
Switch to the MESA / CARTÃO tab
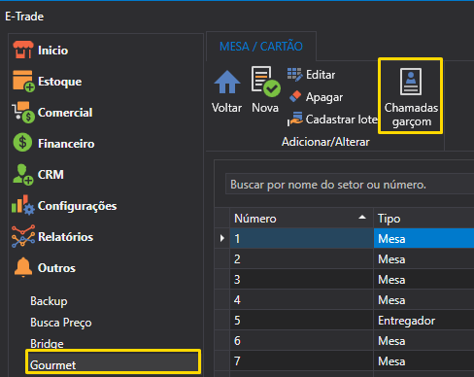(261, 47)
